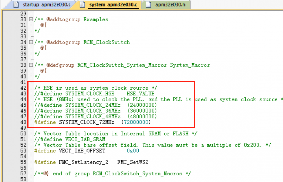The width and height of the screenshot is (283, 182).
Task: Click the file icon on startup_apm32e030.s tab
Action: coord(16,4)
